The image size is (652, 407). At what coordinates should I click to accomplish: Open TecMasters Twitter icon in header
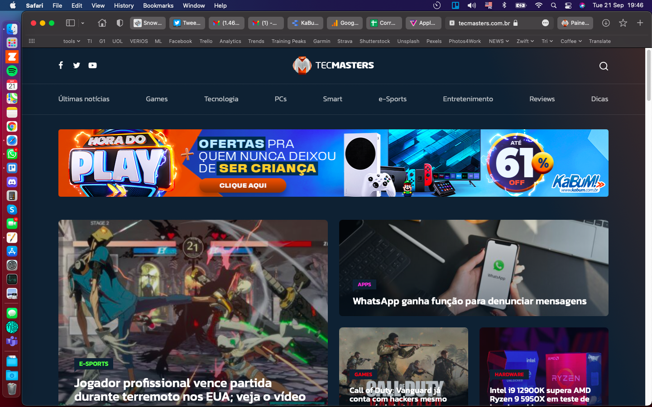77,65
